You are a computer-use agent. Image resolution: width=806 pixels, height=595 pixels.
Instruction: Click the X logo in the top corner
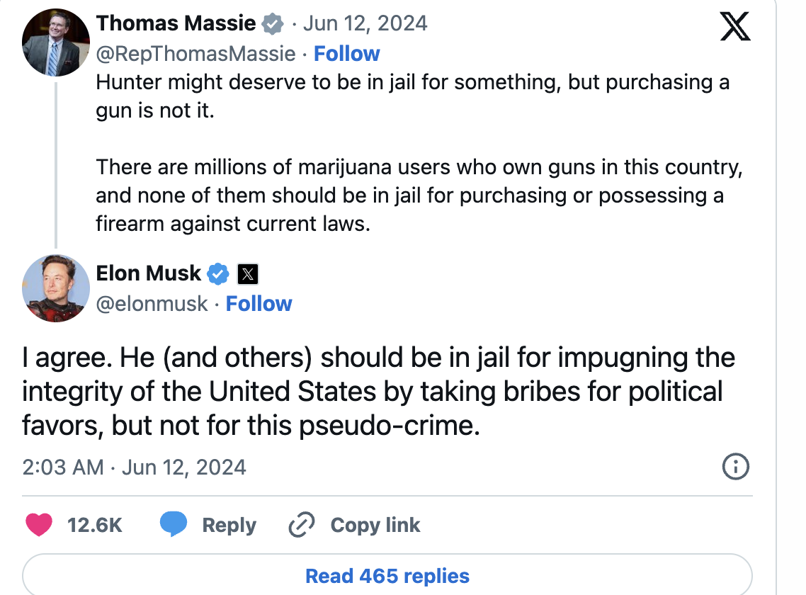[x=734, y=26]
